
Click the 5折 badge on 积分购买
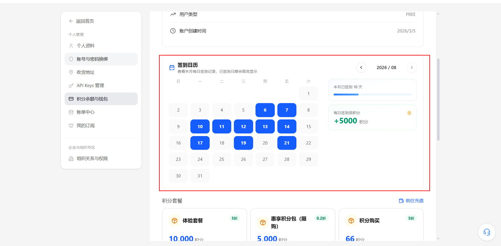point(411,218)
